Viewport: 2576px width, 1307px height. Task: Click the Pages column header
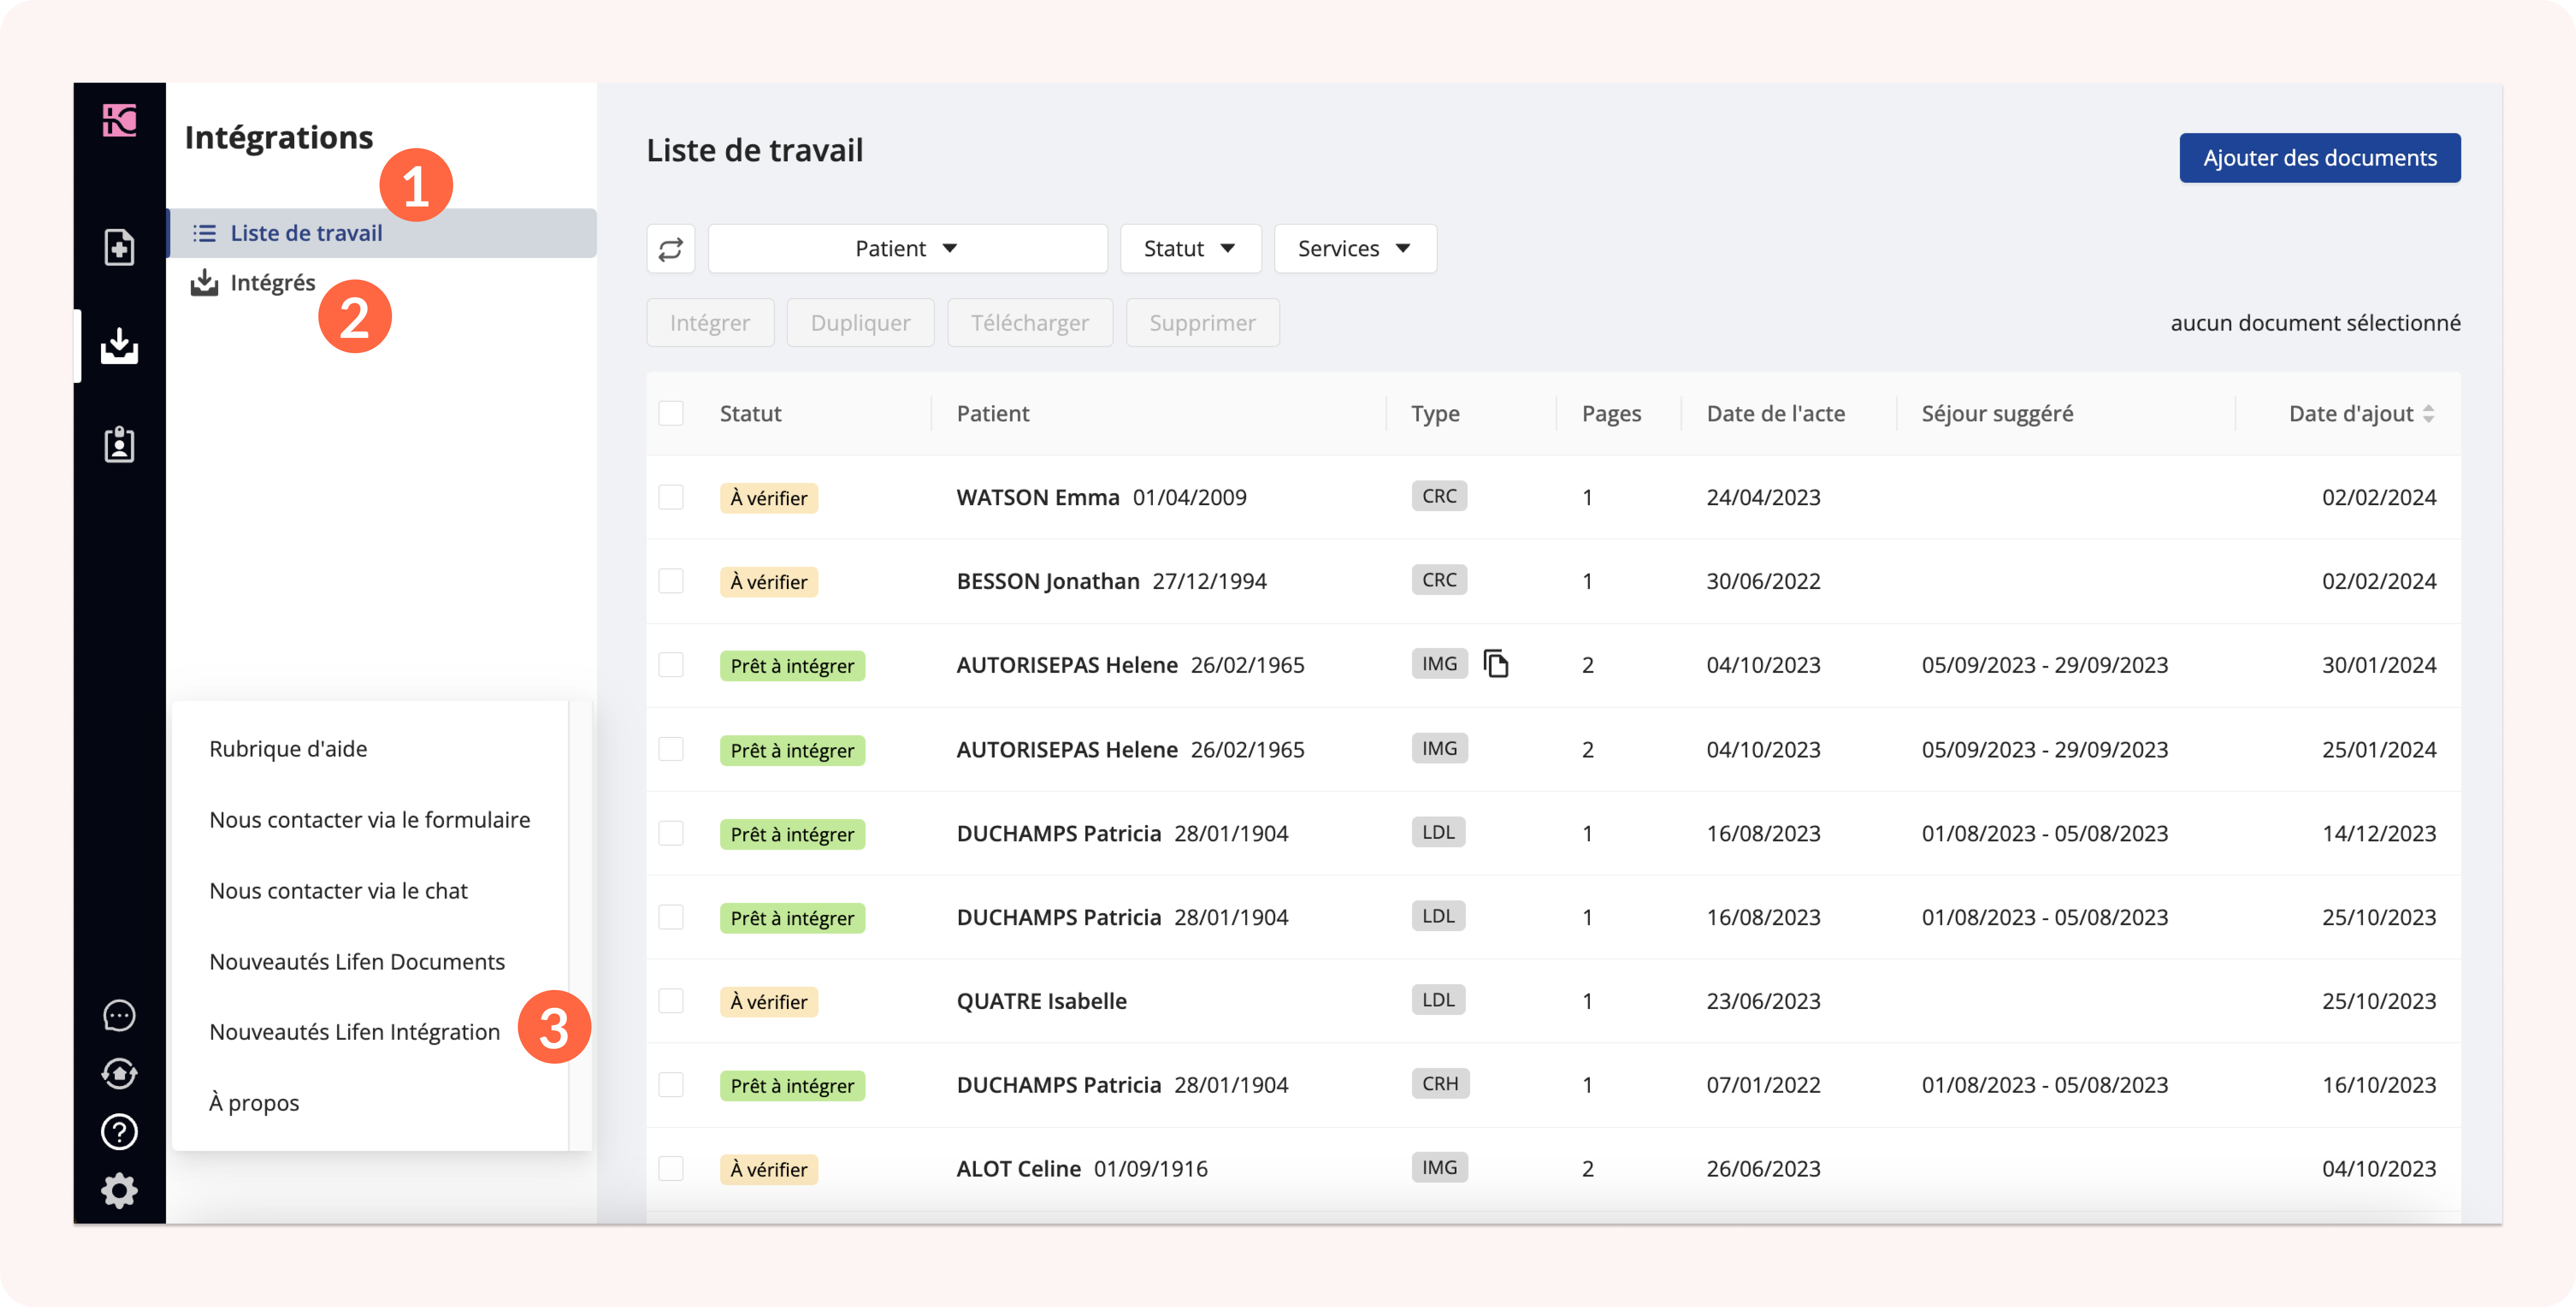pos(1611,413)
